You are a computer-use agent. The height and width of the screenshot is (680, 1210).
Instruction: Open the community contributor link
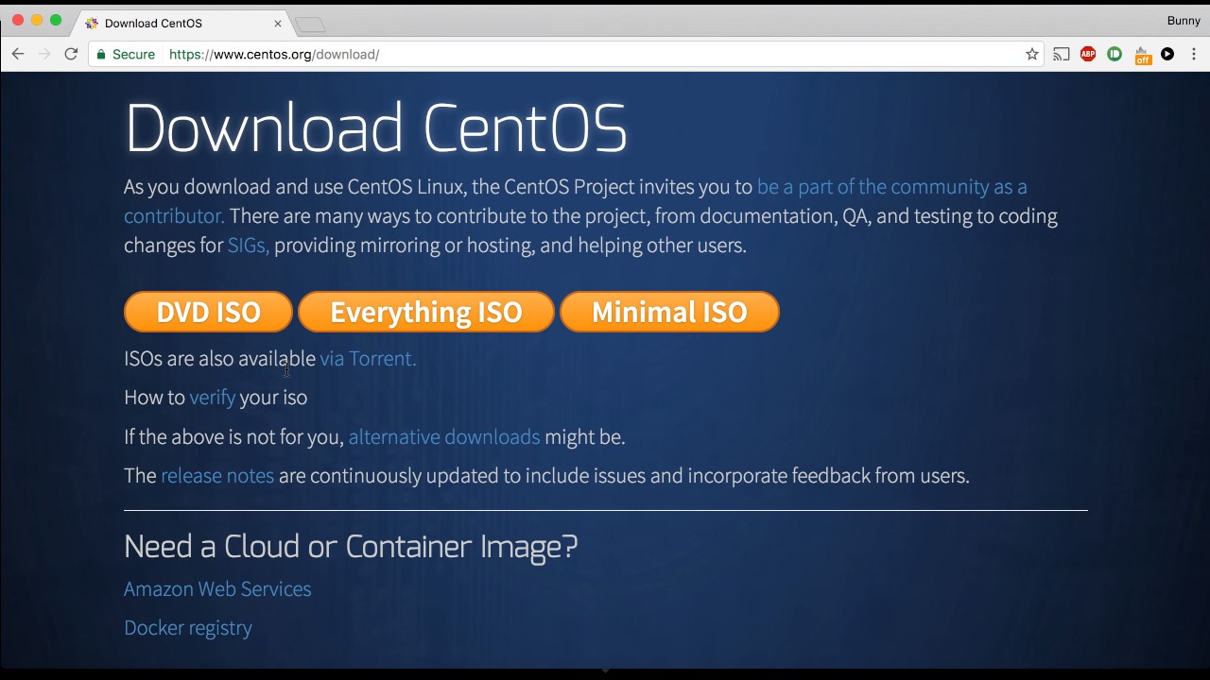tap(891, 187)
